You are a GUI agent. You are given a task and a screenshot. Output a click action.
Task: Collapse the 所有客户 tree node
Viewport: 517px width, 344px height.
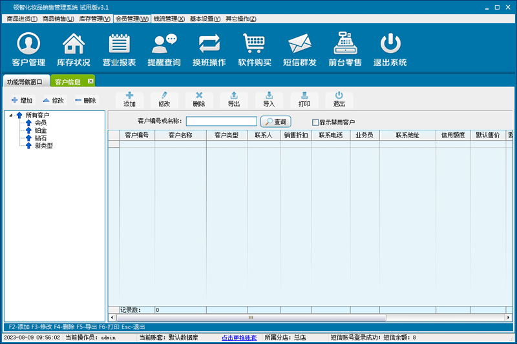[x=11, y=116]
